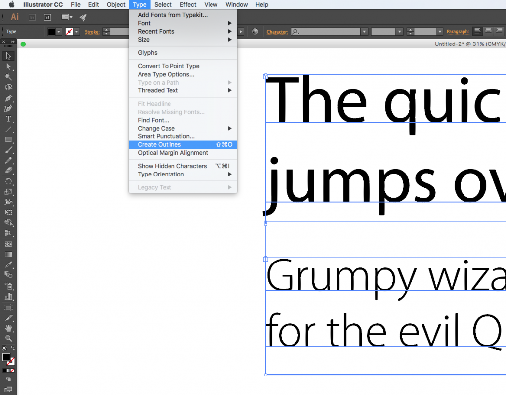The width and height of the screenshot is (506, 395).
Task: Click the orange Character panel link
Action: click(x=277, y=32)
